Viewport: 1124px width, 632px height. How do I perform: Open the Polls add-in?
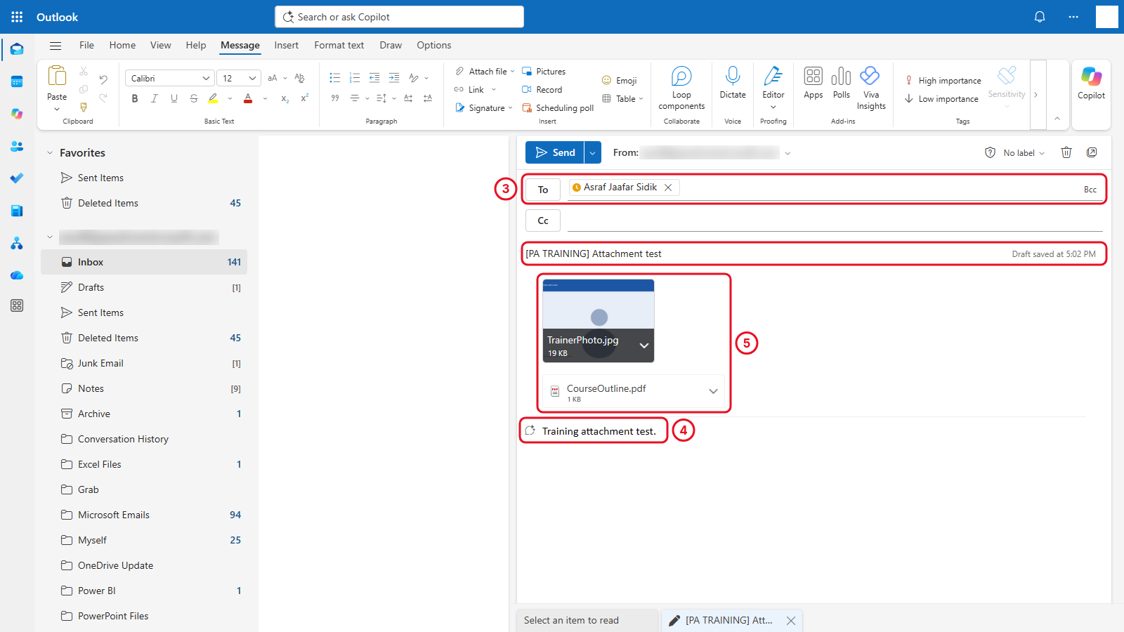tap(841, 83)
